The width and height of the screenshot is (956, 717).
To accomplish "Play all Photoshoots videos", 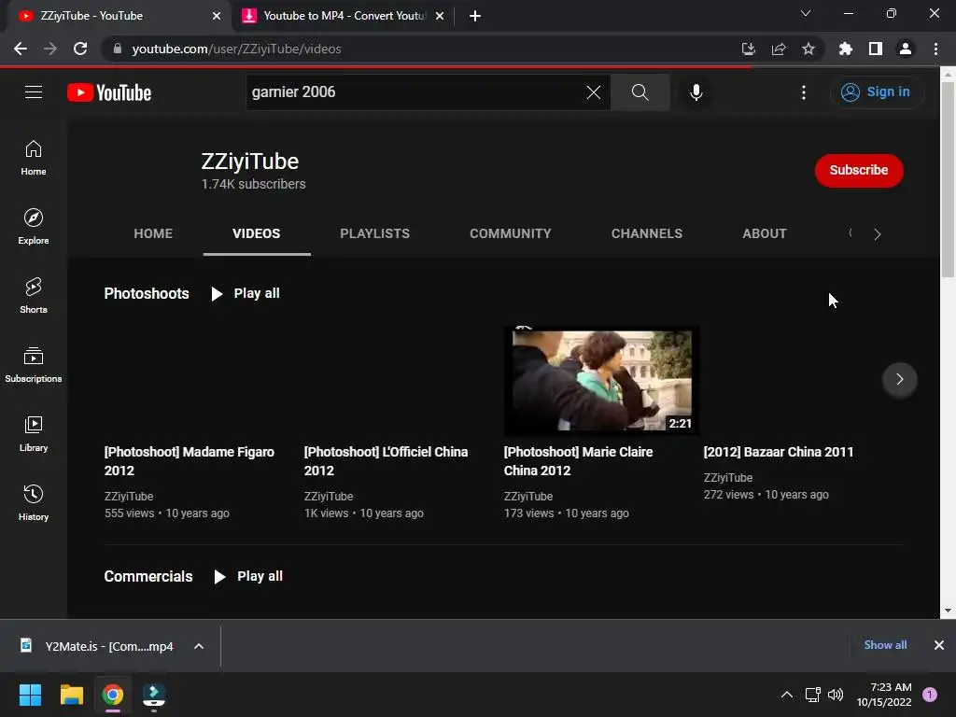I will (x=246, y=294).
